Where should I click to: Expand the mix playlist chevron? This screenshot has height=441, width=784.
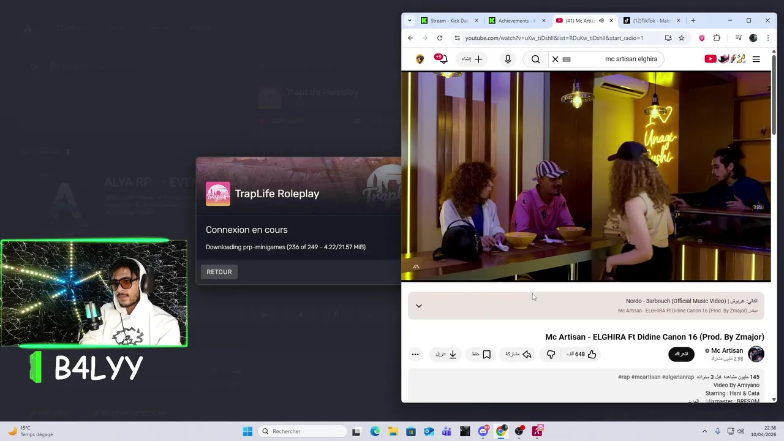click(419, 306)
